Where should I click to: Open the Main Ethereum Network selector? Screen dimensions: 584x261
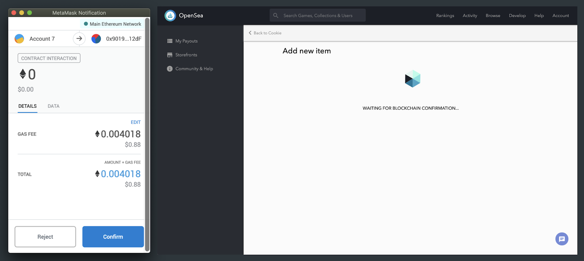[x=112, y=24]
